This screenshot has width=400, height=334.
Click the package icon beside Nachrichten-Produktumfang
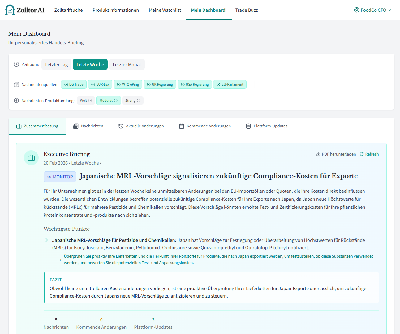[x=16, y=100]
